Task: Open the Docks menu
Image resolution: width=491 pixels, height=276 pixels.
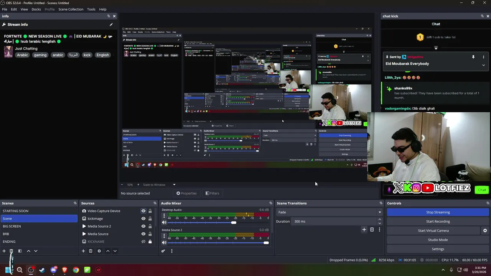Action: 36,9
